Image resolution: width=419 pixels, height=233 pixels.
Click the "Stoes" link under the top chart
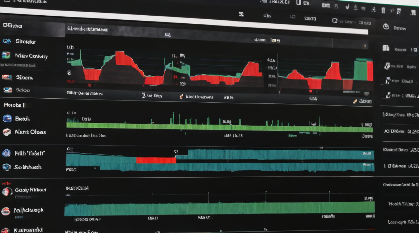pyautogui.click(x=365, y=101)
